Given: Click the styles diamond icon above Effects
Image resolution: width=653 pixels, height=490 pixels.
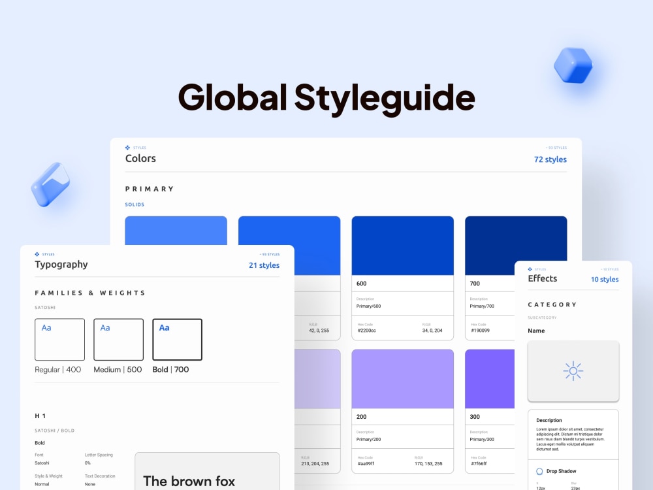Looking at the screenshot, I should [x=530, y=269].
